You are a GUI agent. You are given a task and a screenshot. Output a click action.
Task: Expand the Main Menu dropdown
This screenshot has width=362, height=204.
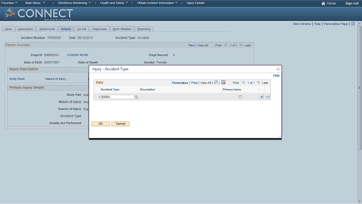(x=35, y=3)
